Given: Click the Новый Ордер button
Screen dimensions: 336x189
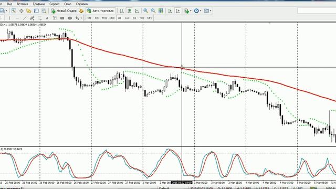Looking at the screenshot, I should point(64,10).
